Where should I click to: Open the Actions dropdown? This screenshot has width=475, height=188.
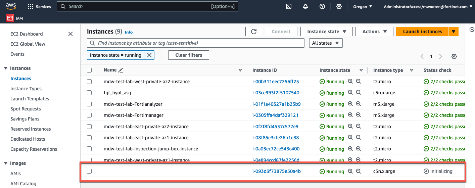click(x=374, y=32)
